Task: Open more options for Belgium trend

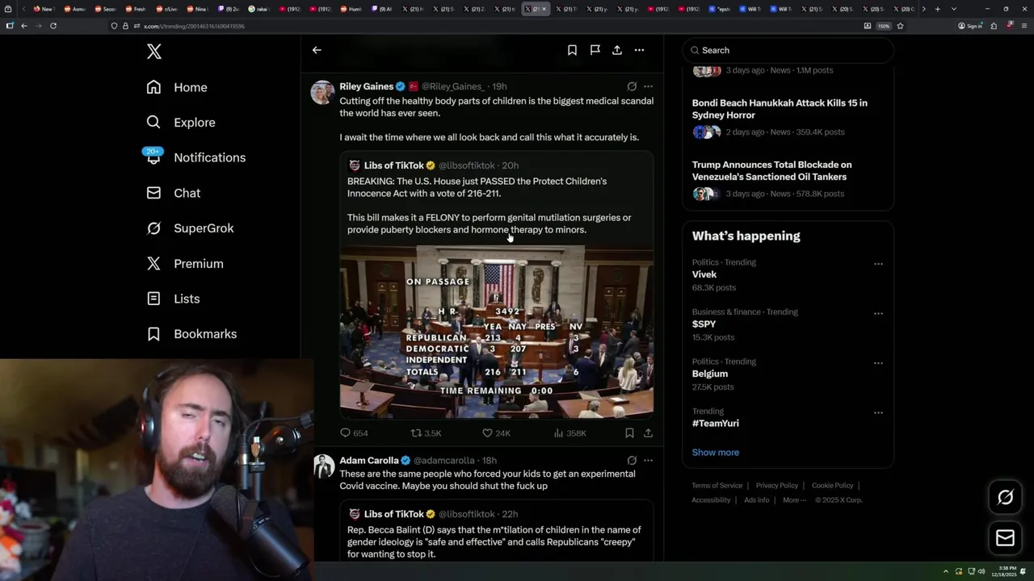Action: pos(878,363)
